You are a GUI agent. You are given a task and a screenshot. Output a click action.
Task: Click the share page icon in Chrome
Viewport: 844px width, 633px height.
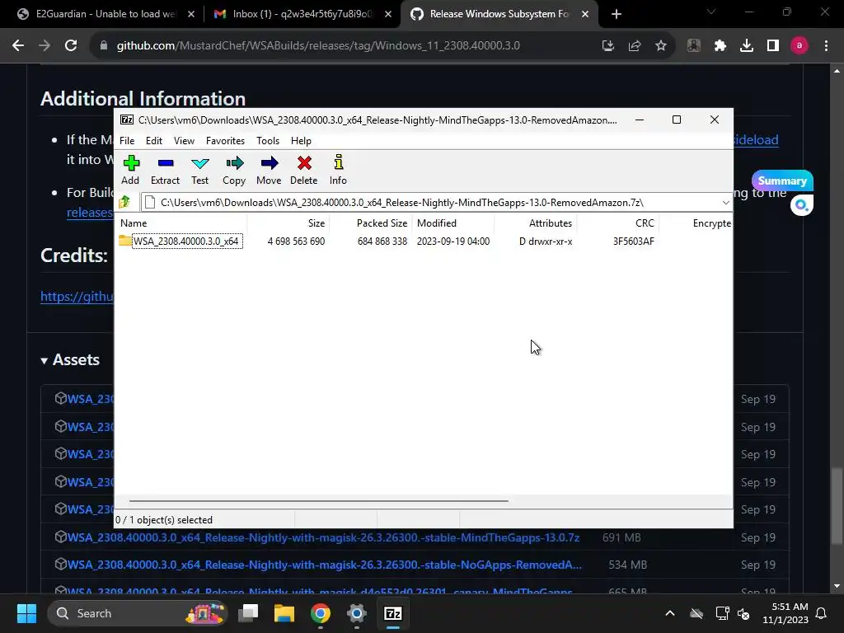(634, 46)
